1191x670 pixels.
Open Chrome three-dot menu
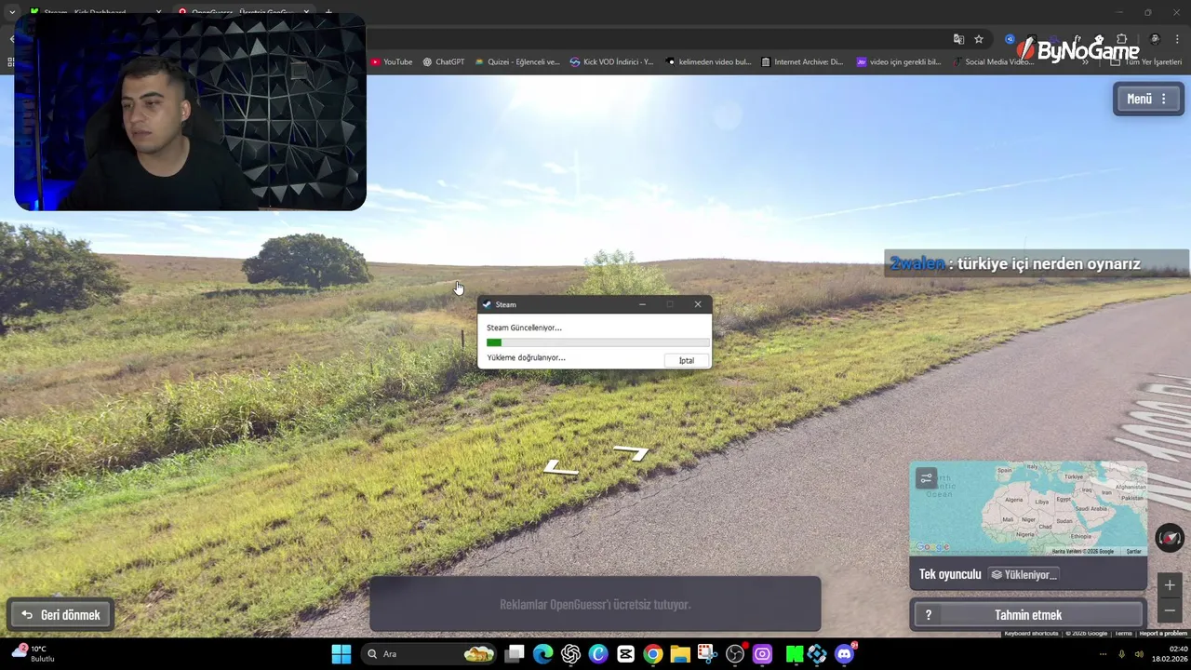pyautogui.click(x=1178, y=39)
